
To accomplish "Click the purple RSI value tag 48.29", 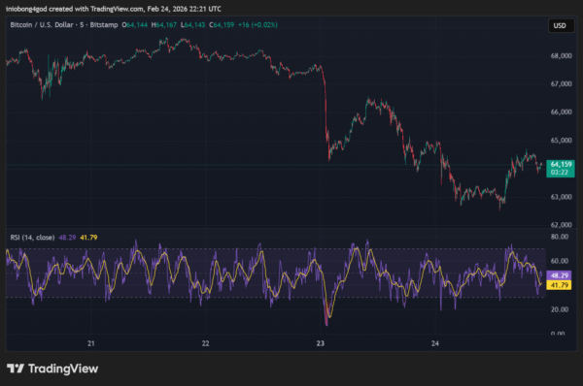I will point(559,275).
